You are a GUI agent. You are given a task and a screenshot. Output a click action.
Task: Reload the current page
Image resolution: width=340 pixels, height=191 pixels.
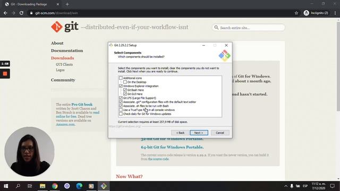[x=21, y=13]
